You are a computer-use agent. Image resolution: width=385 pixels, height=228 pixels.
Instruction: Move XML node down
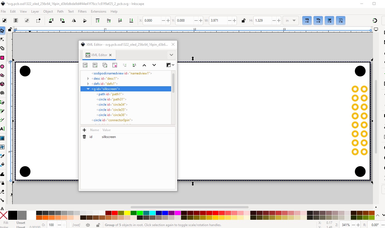(154, 65)
